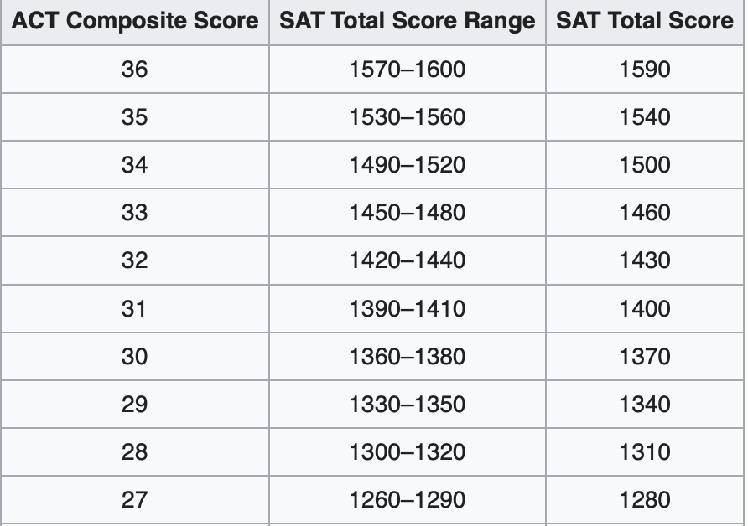Click the 1390–1410 range cell
Viewport: 748px width, 526px height.
408,309
